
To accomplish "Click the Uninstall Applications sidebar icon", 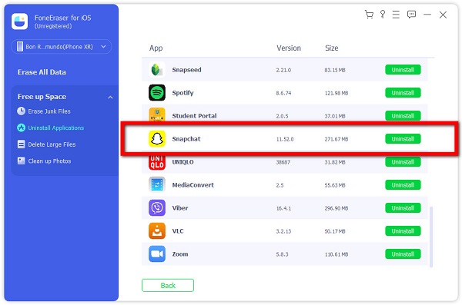I will point(21,128).
